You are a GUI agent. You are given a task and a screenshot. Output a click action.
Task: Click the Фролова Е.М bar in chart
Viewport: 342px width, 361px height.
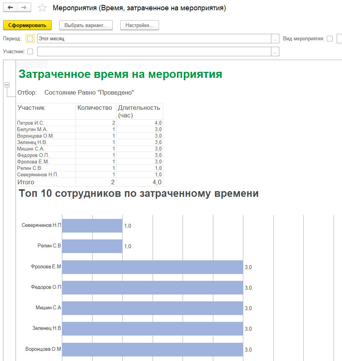pos(152,267)
